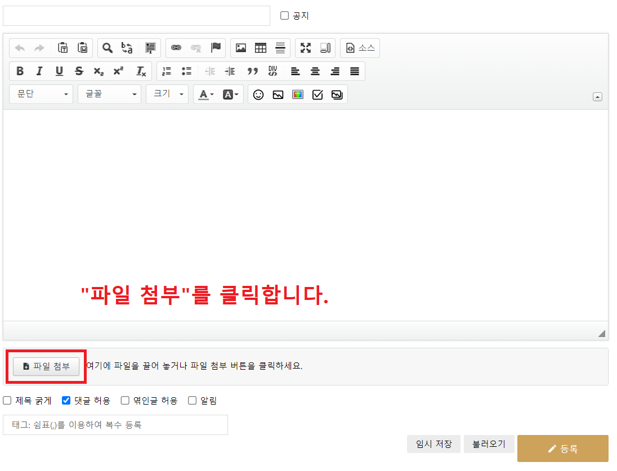Open the 크기 font size dropdown
The image size is (617, 471).
coord(167,95)
